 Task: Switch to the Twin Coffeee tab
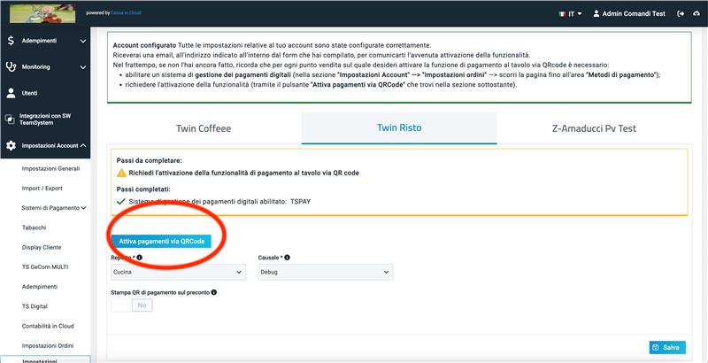click(x=204, y=128)
